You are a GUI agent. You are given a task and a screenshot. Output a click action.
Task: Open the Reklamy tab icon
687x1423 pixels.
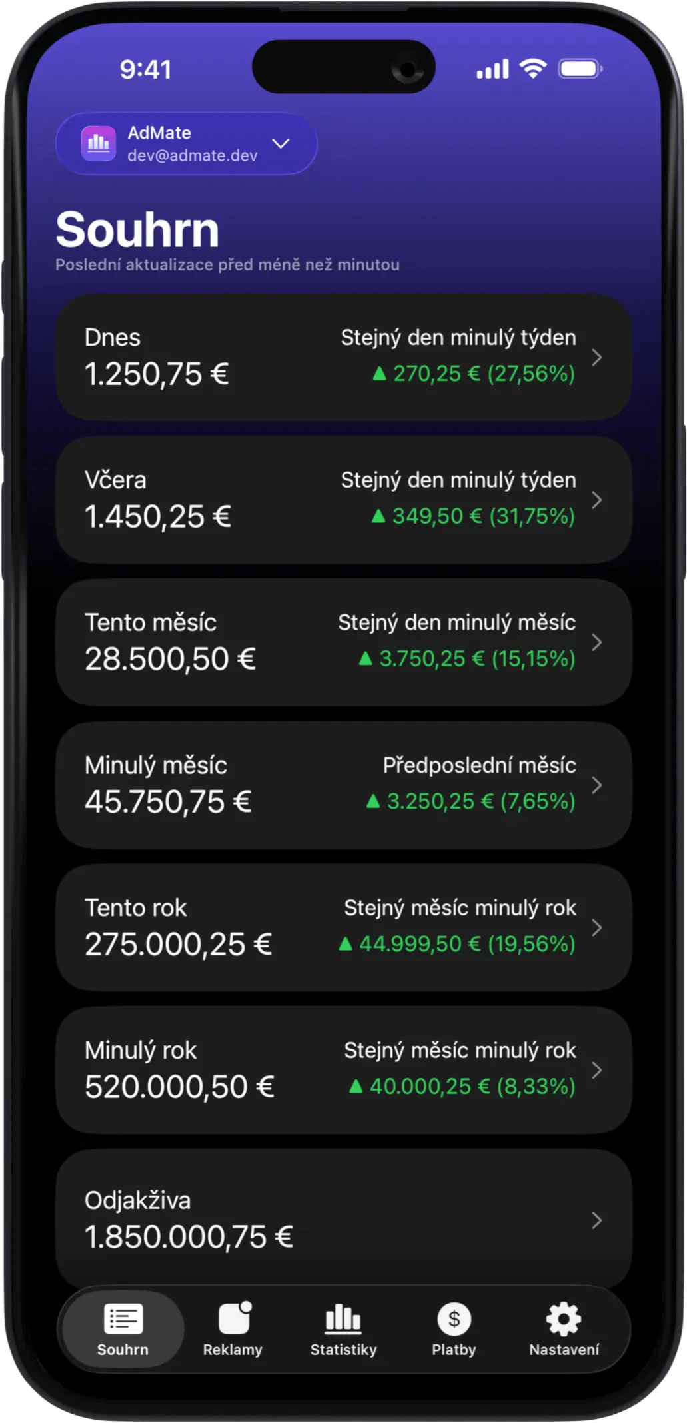pos(234,1318)
